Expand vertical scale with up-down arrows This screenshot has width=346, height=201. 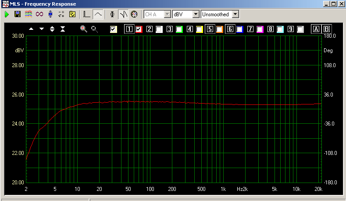point(52,29)
